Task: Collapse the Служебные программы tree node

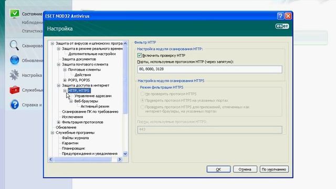Action: [x=52, y=133]
